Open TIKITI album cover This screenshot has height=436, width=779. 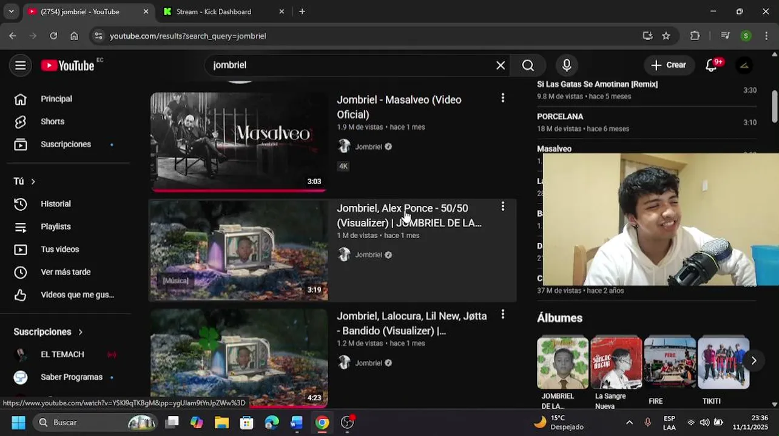coord(724,362)
